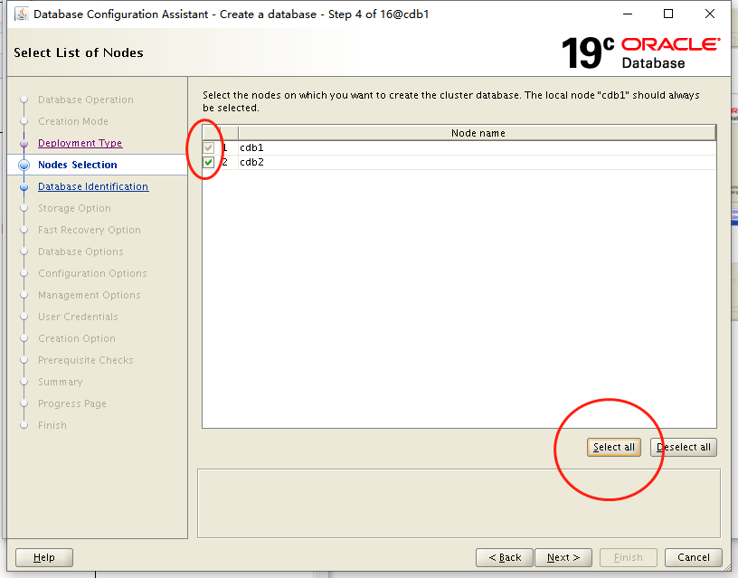
Task: Click the Summary step label
Action: tap(61, 381)
